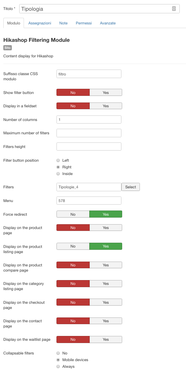Click the icon inside the Titolo field
The image size is (186, 370).
click(174, 9)
